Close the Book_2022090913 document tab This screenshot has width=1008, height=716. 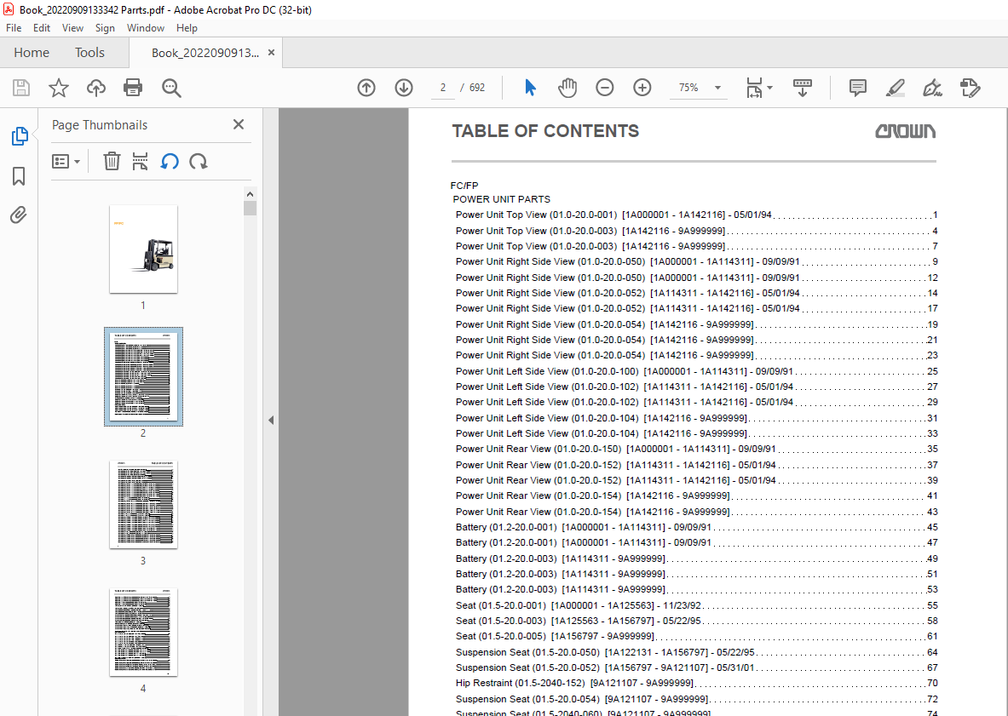pyautogui.click(x=271, y=53)
